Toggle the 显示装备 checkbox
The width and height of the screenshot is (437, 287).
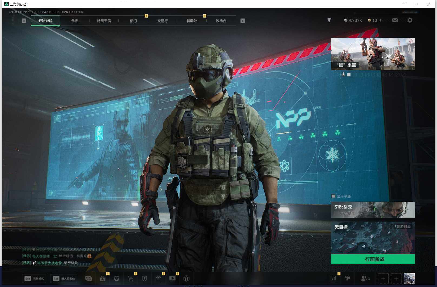333,196
